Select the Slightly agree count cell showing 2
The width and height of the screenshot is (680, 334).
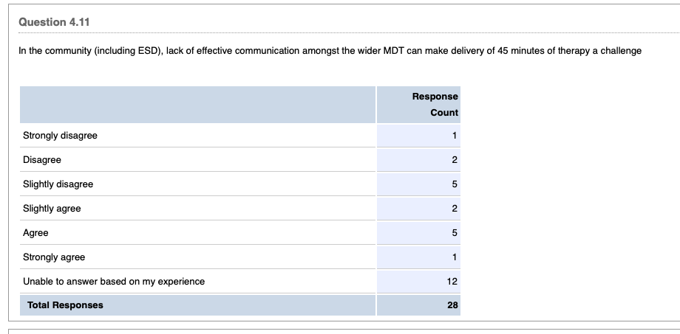[x=455, y=209]
